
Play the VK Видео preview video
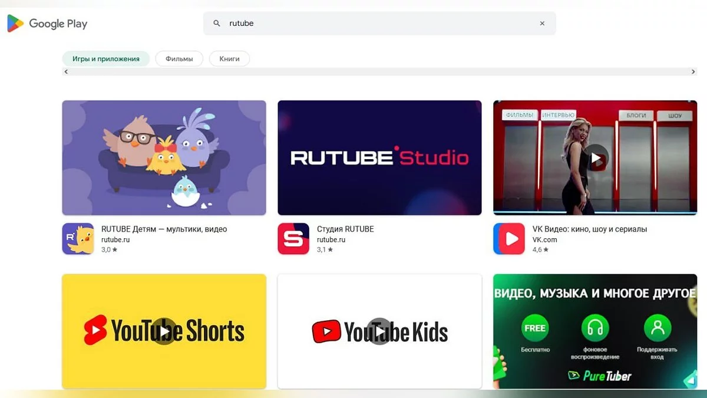coord(596,158)
